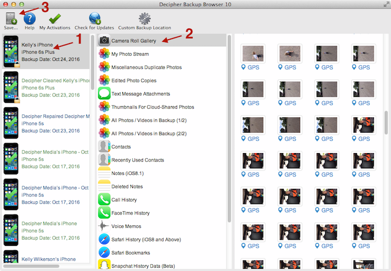Viewport: 391px width, 271px height.
Task: Click the photo gallery vertical scrollbar
Action: click(x=386, y=122)
